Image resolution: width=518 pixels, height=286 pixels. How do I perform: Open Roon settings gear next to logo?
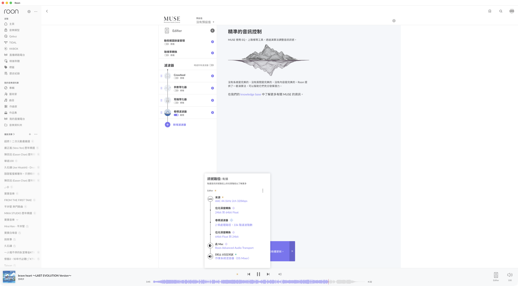pos(29,12)
